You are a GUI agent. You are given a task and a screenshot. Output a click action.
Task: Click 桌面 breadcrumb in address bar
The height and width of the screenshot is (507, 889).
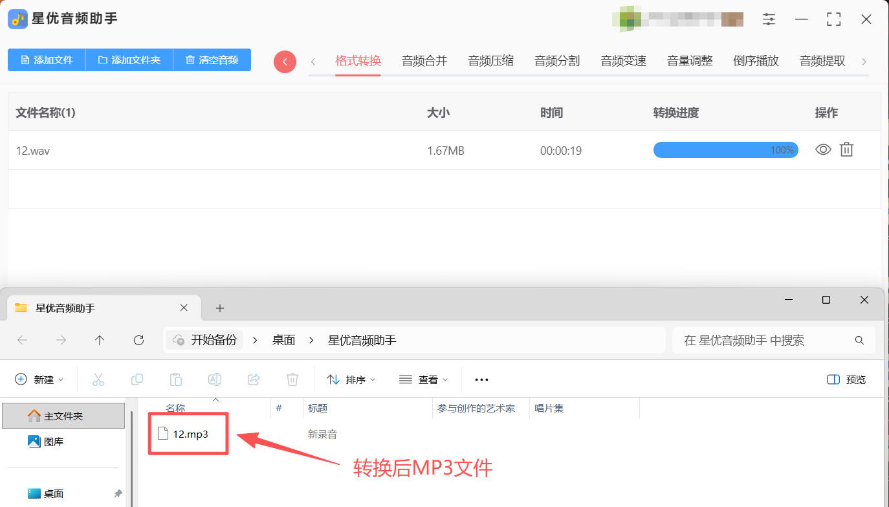click(x=283, y=340)
